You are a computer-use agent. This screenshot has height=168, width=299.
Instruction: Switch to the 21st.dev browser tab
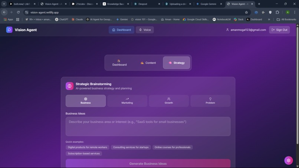click(85, 4)
